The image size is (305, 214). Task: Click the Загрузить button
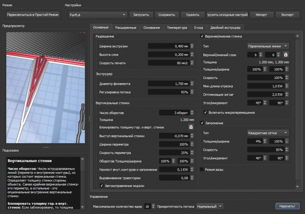[x=141, y=15]
